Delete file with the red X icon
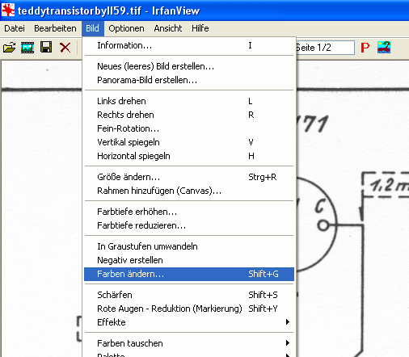 click(x=65, y=48)
